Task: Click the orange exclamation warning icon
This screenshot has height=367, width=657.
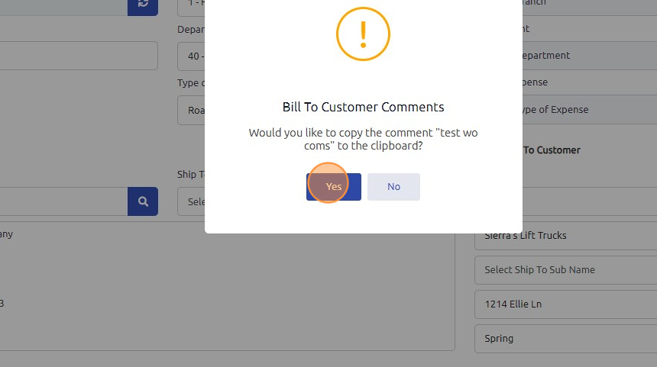Action: point(363,34)
